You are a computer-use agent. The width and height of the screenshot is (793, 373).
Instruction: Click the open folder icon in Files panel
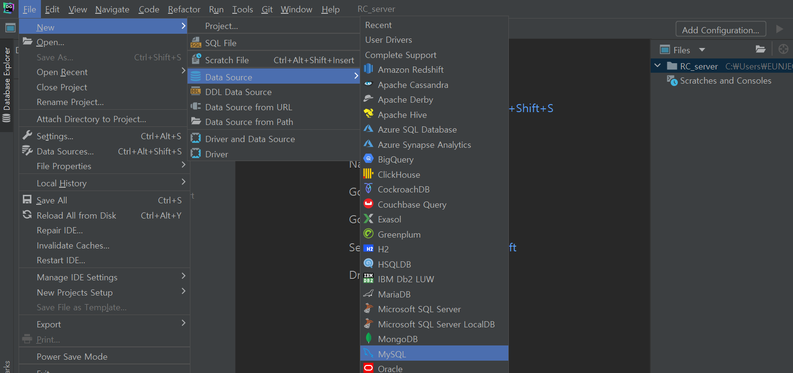tap(761, 49)
